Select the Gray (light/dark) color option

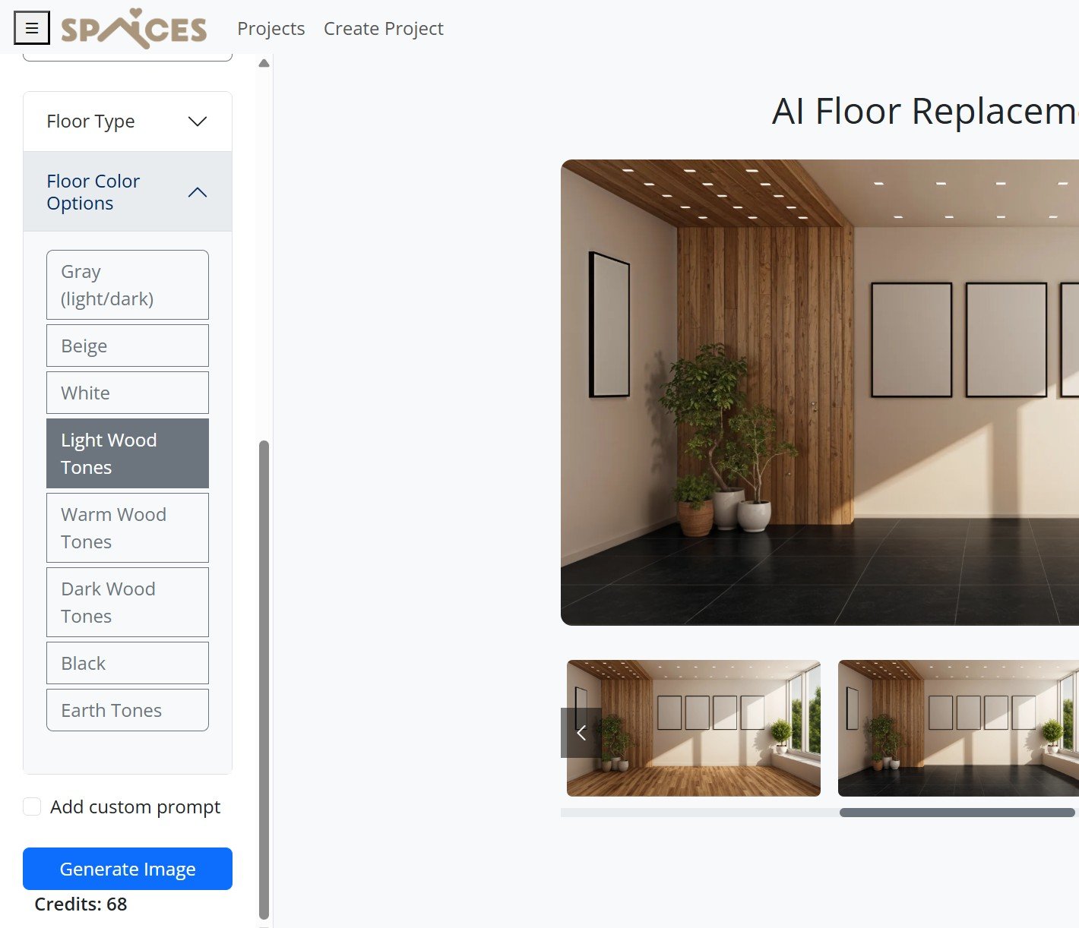click(x=128, y=285)
